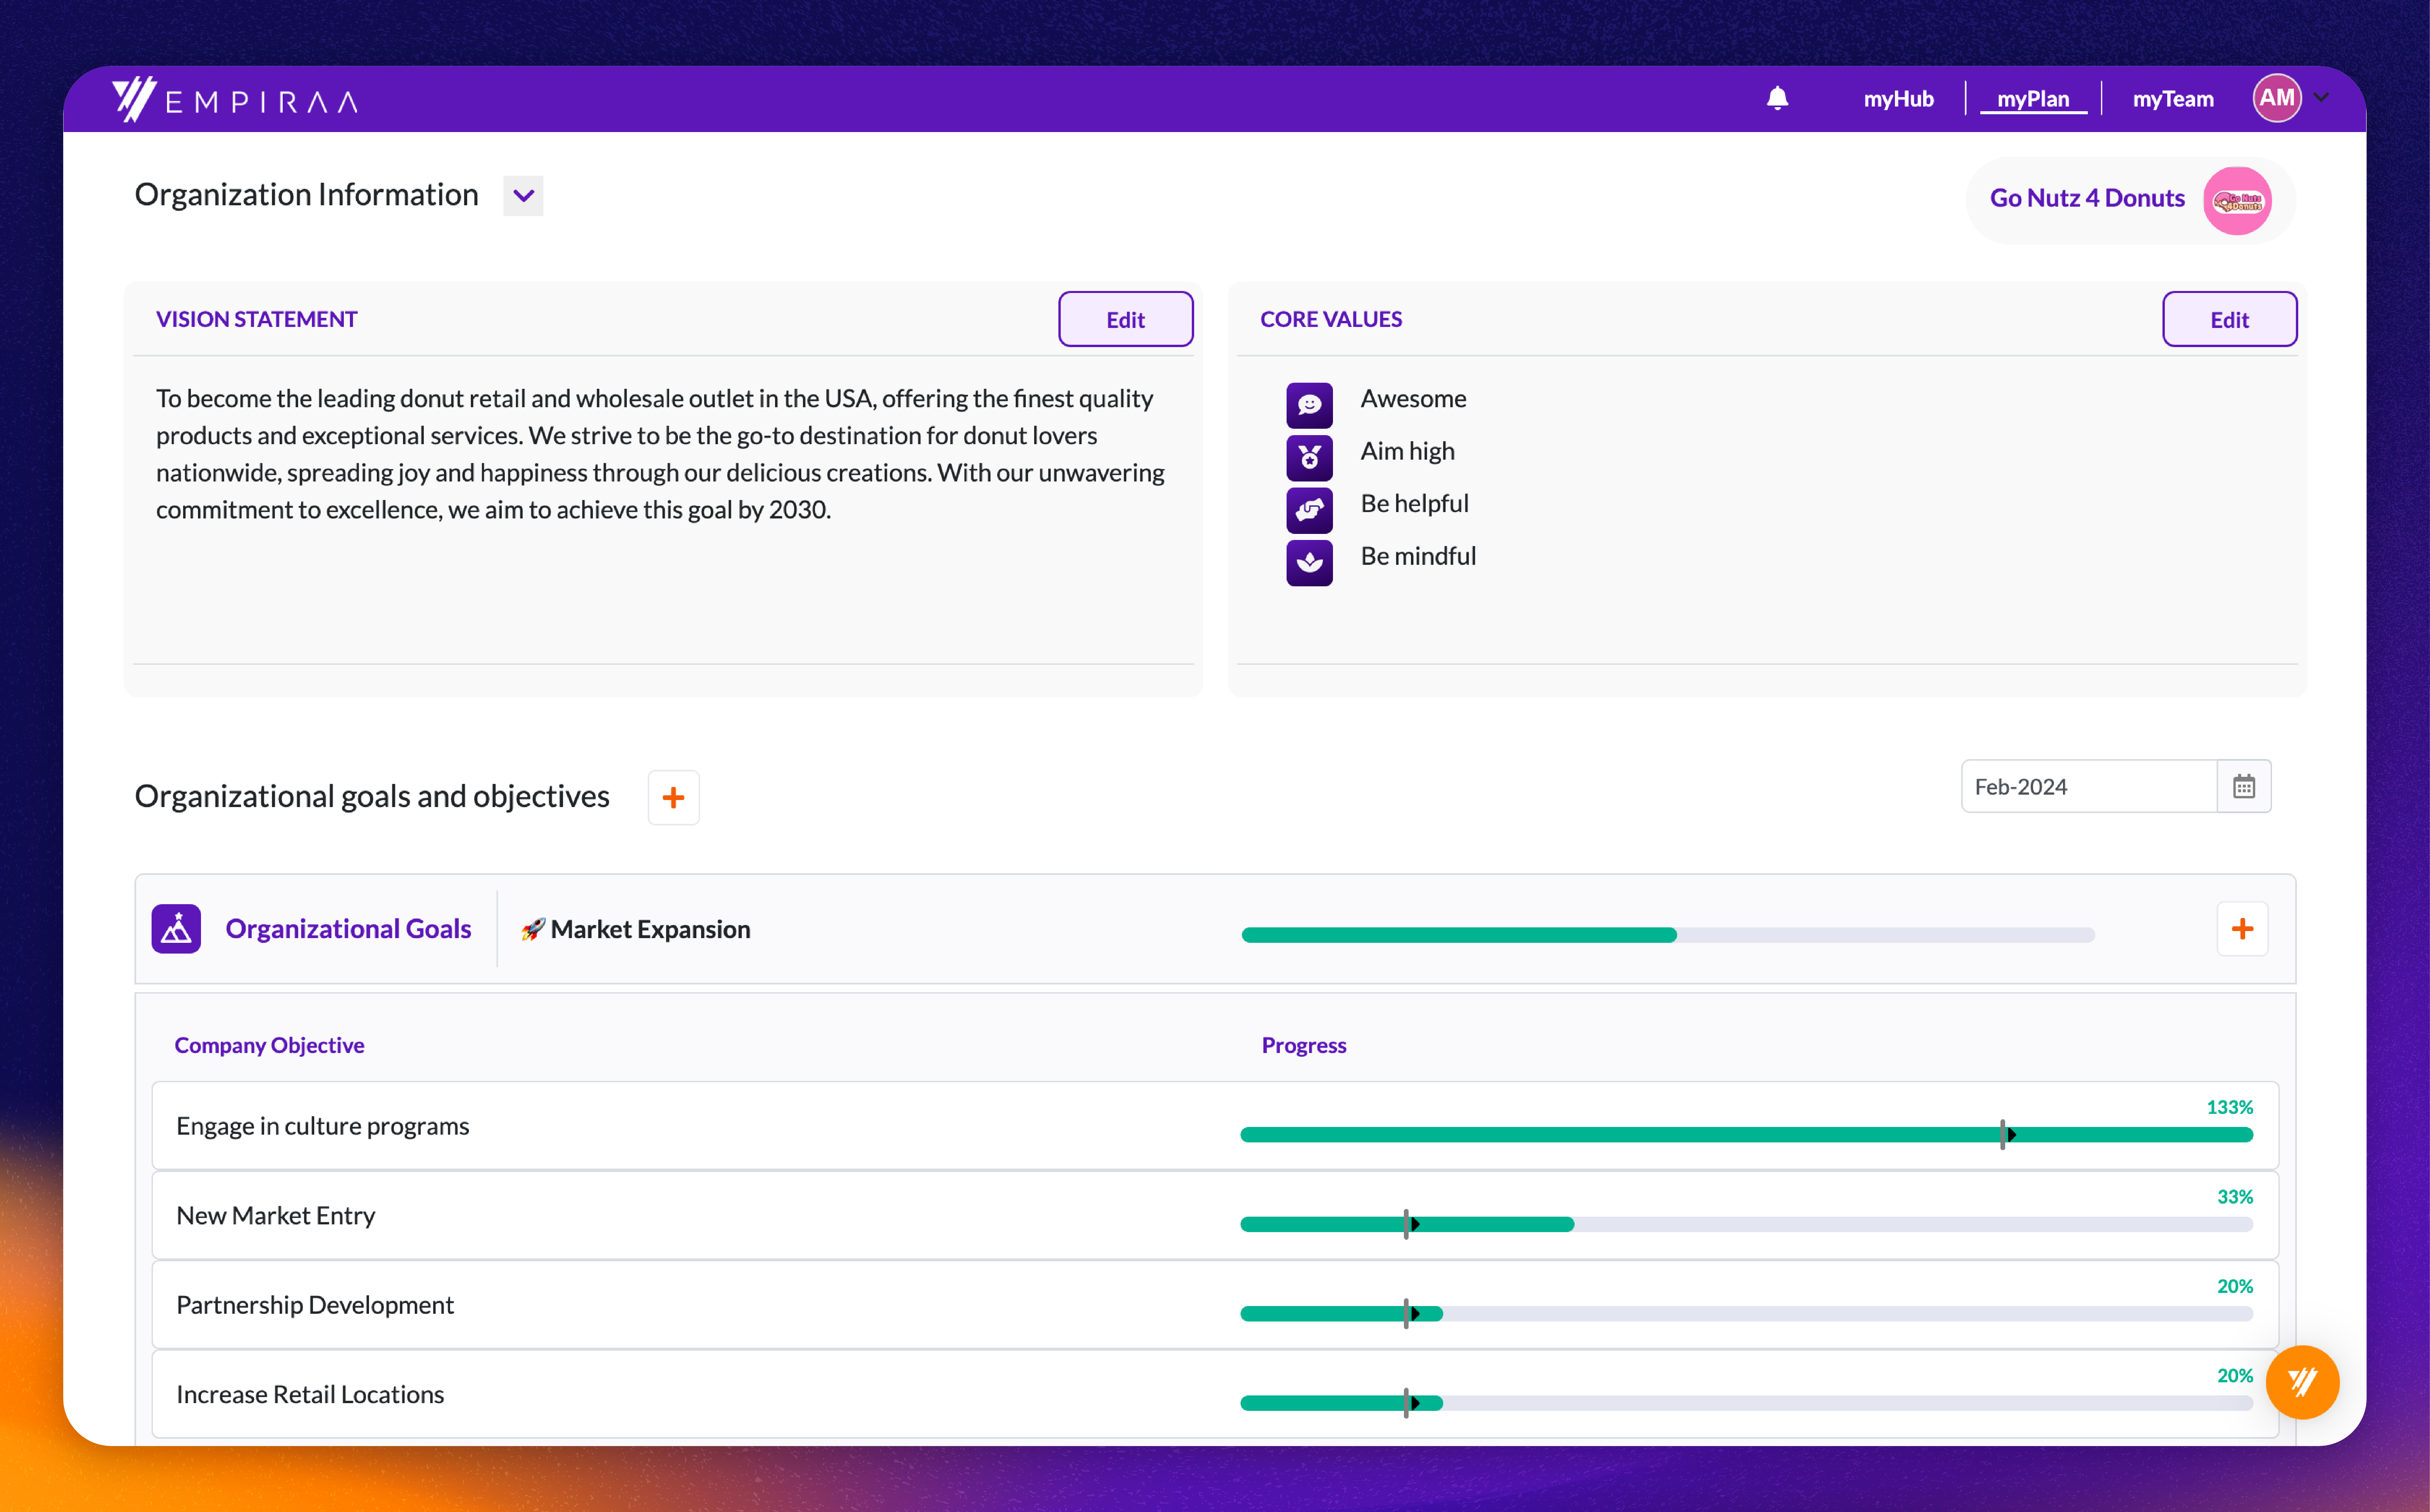Click the Go Nutz 4 Donuts logo
This screenshot has width=2430, height=1512.
(x=2237, y=201)
